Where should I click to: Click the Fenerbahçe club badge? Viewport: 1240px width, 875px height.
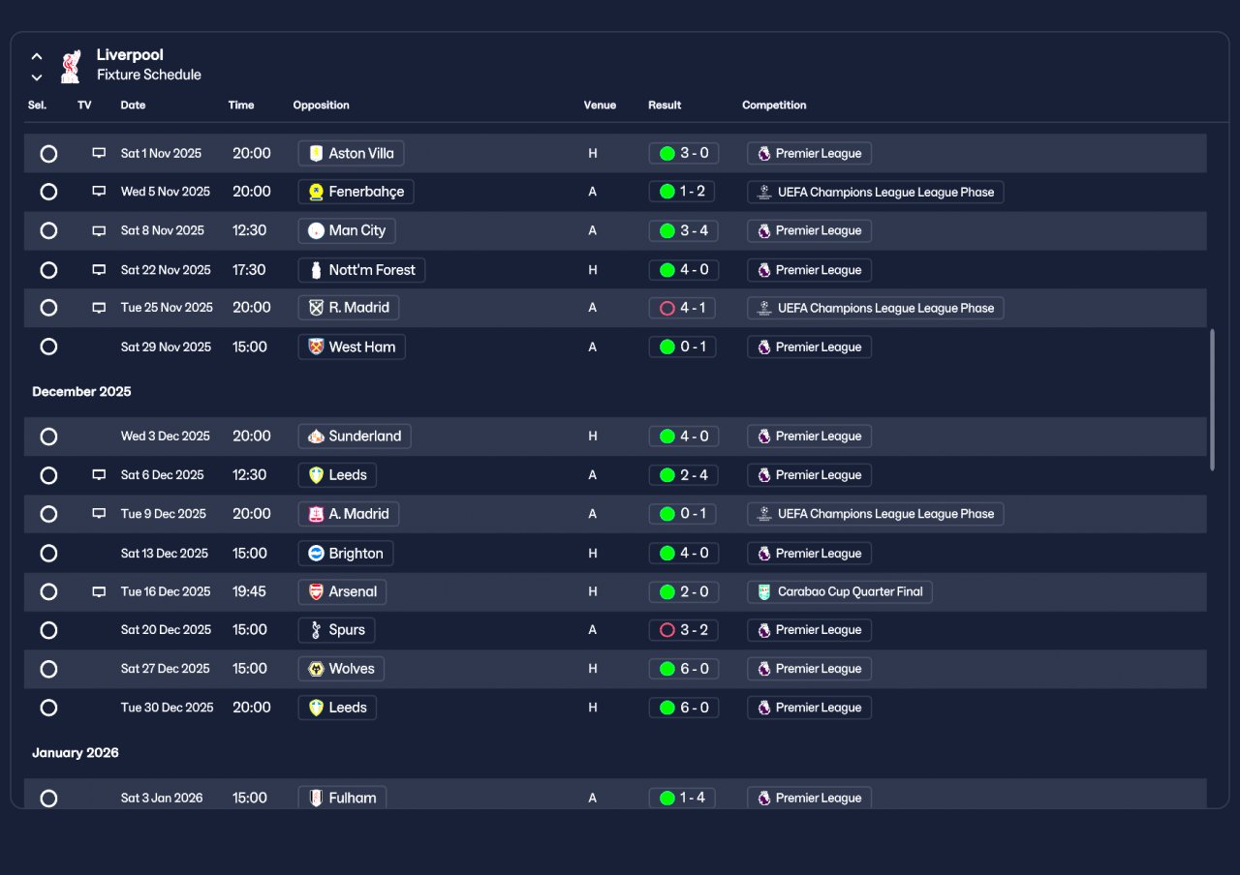point(316,192)
